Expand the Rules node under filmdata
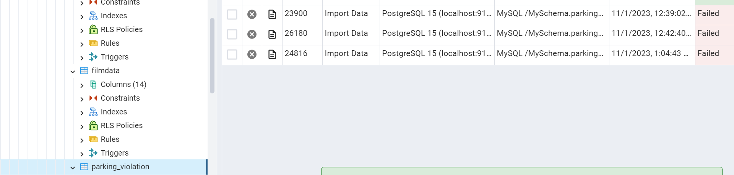Screen dimensions: 734x175 coord(82,140)
